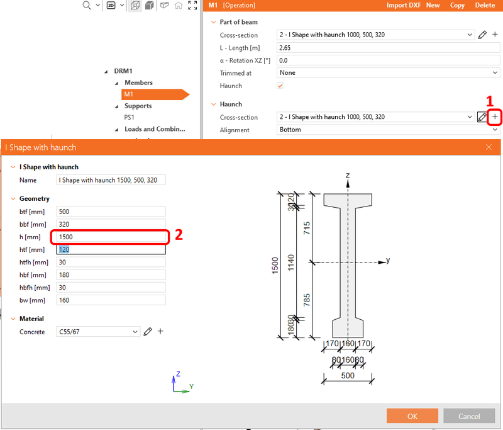
Task: Switch to 2D view mode
Action: pyautogui.click(x=112, y=6)
